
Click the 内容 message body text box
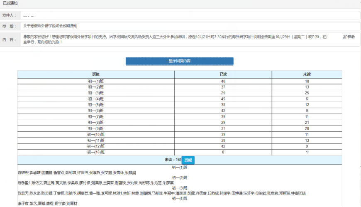(190, 39)
